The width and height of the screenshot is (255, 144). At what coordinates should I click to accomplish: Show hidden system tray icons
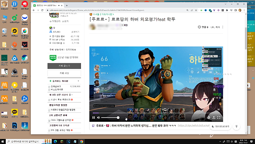tap(220, 141)
